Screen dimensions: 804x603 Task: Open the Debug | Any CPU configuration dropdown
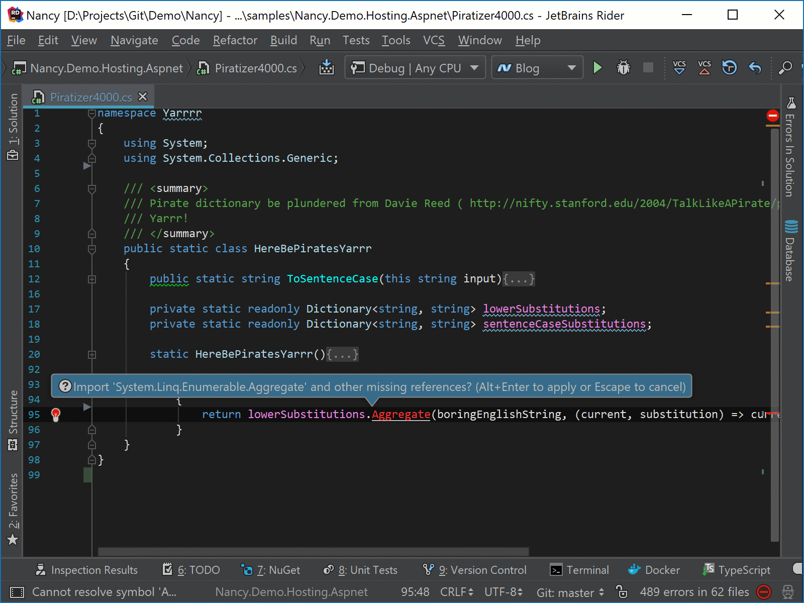(415, 67)
